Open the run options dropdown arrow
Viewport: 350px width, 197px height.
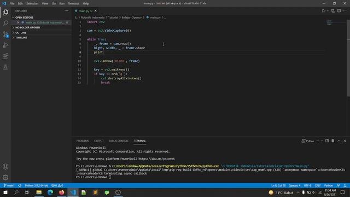click(x=328, y=11)
